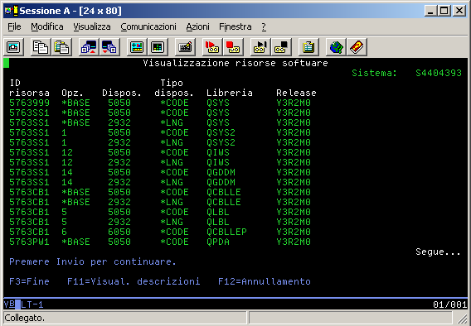The image size is (471, 326).
Task: Click the receive file from host icon
Action: (x=109, y=47)
